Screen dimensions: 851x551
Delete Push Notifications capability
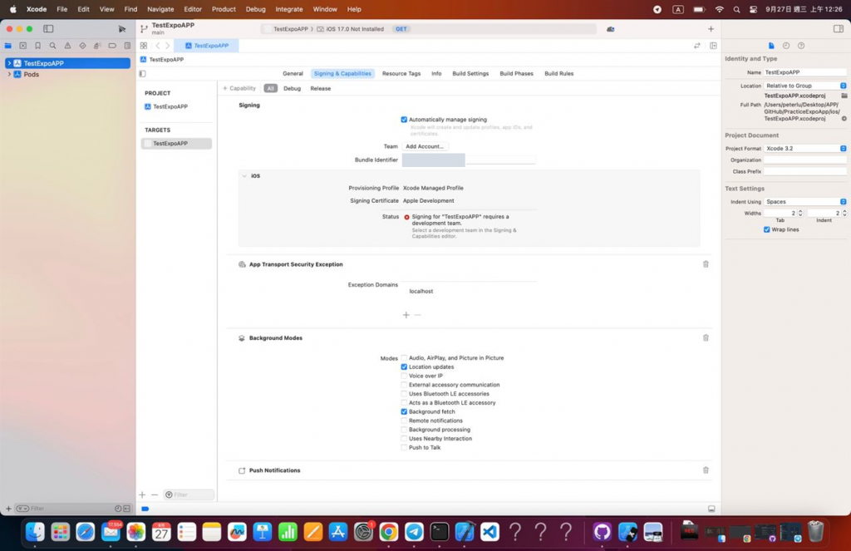point(706,470)
